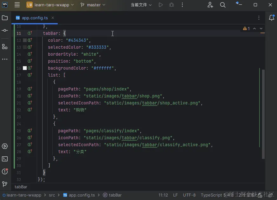Change file encoding UTF-8
This screenshot has height=200, width=277.
[189, 195]
